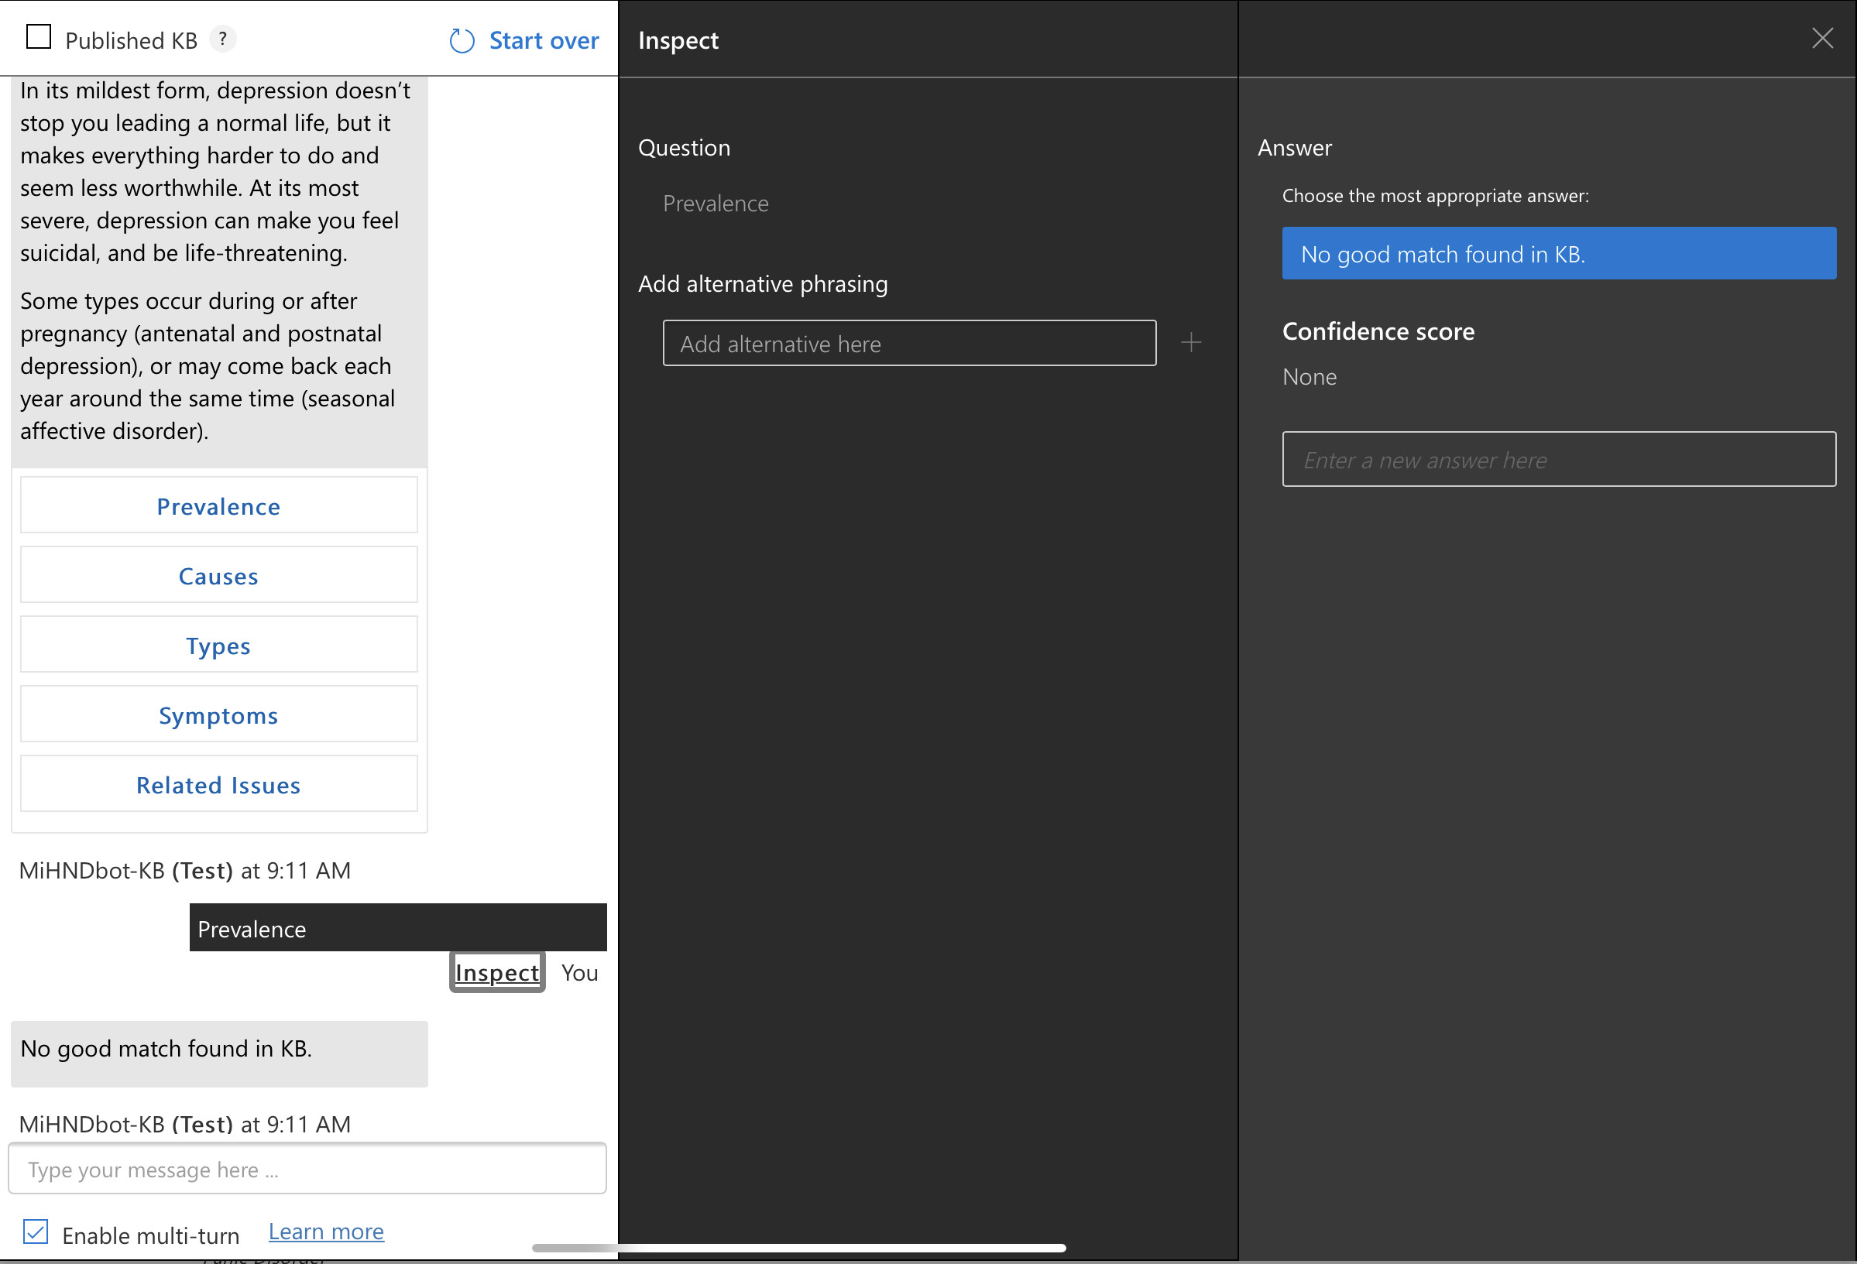1857x1264 pixels.
Task: Close the Inspect panel with the X
Action: pyautogui.click(x=1822, y=39)
